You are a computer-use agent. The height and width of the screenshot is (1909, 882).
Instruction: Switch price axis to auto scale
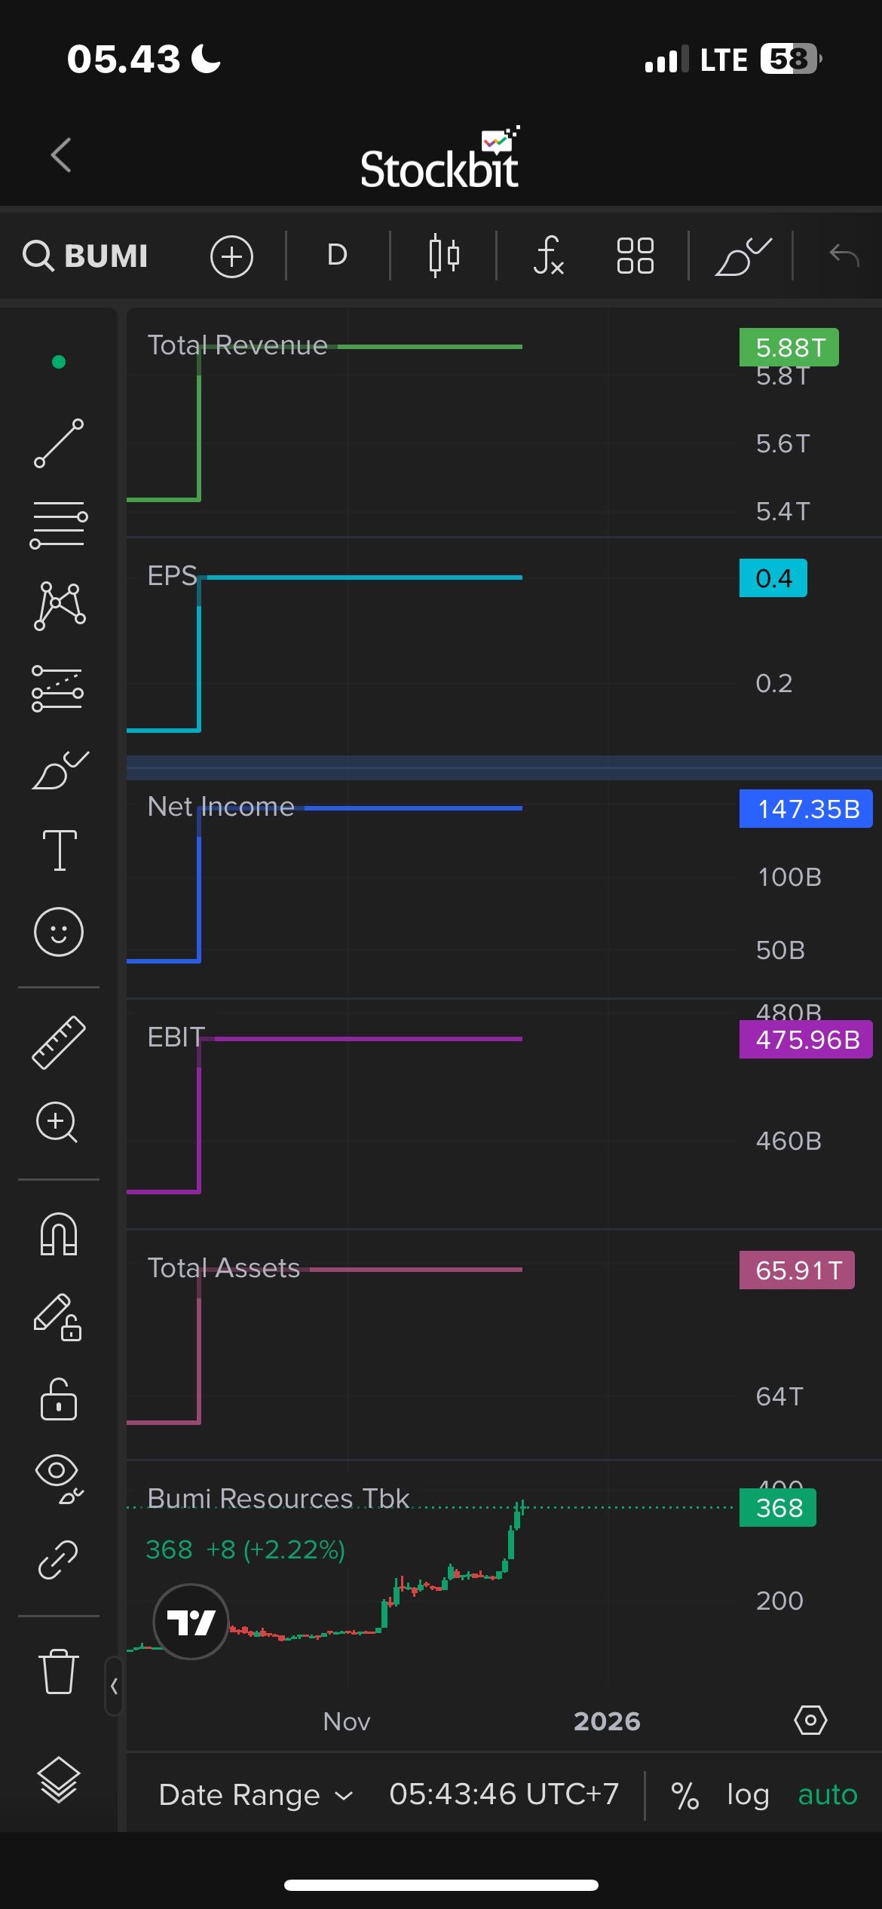[827, 1794]
